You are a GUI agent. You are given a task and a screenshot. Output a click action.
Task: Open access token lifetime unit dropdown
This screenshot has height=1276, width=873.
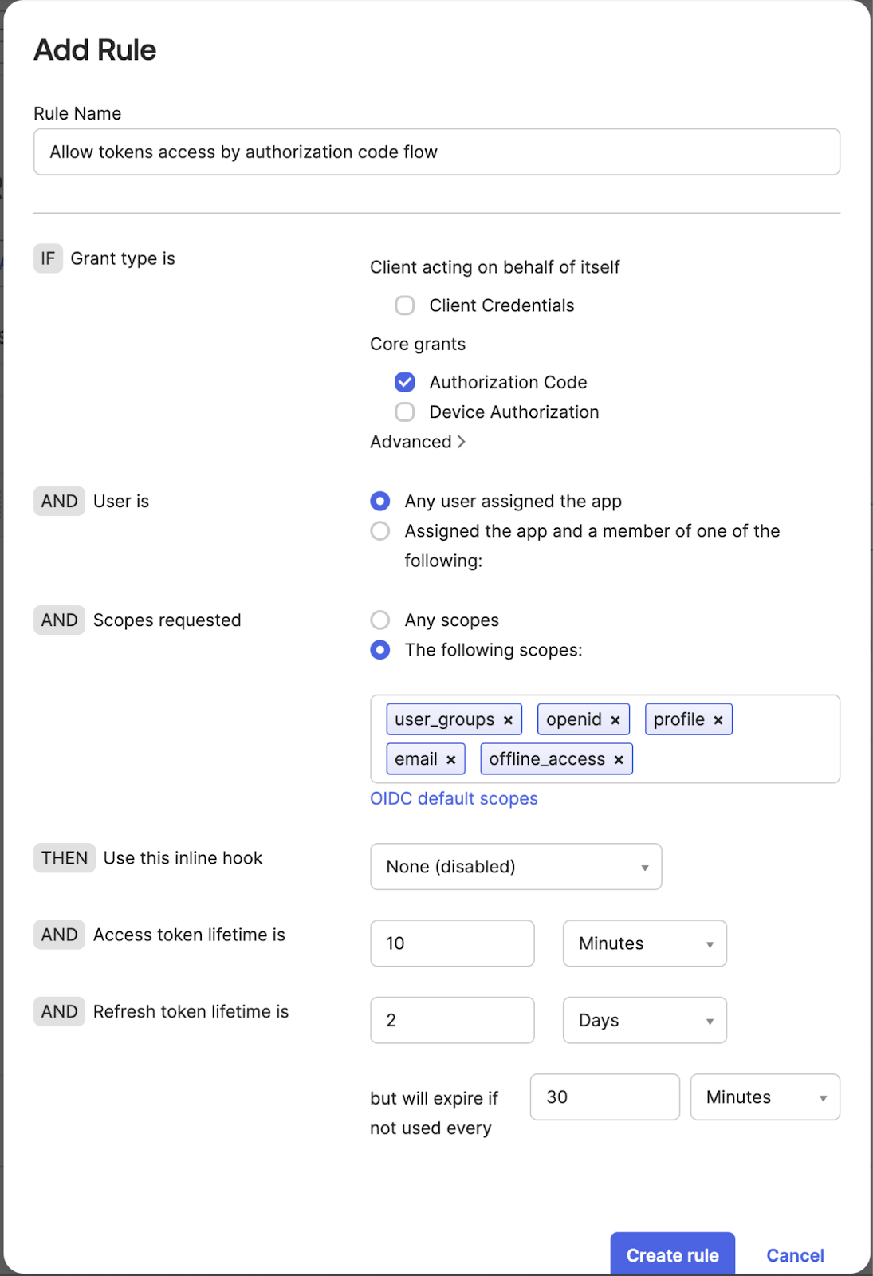[x=644, y=943]
